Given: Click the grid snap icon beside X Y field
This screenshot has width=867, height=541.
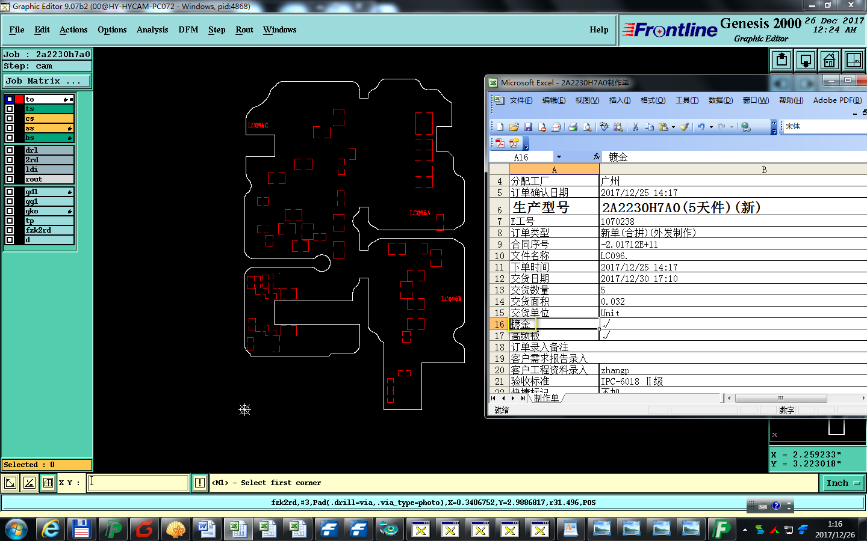Looking at the screenshot, I should coord(48,483).
